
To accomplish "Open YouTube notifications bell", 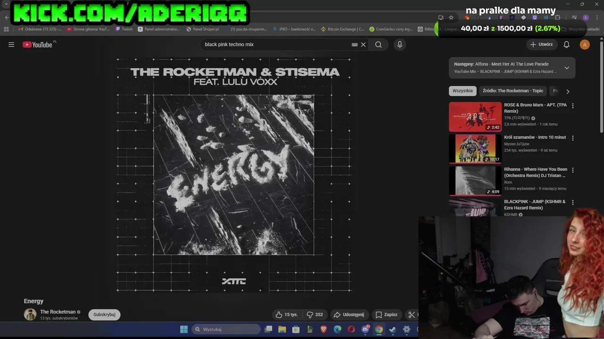I will pos(567,45).
